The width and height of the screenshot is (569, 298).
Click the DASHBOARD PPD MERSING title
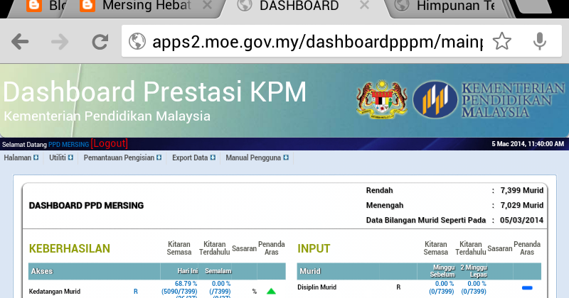(86, 206)
